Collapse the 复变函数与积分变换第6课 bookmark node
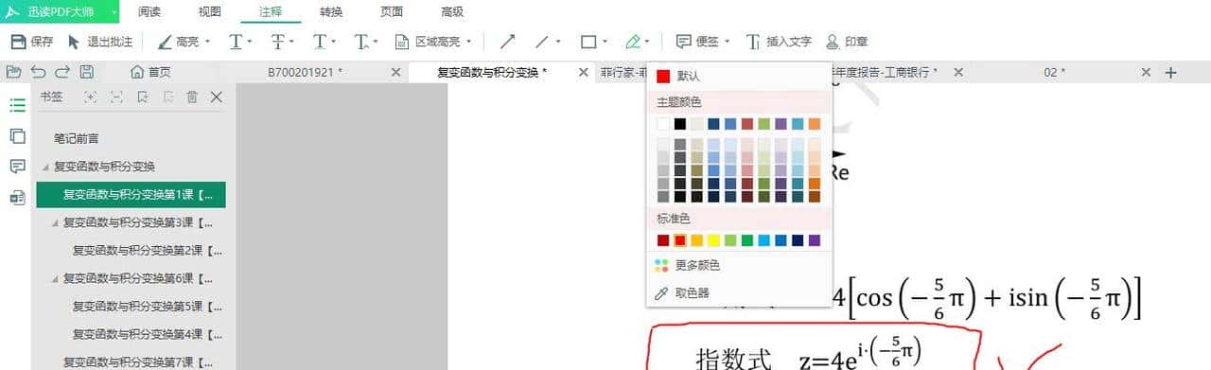 tap(55, 279)
